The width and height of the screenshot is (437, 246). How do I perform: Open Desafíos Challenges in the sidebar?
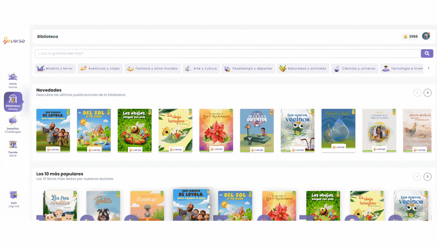[13, 125]
